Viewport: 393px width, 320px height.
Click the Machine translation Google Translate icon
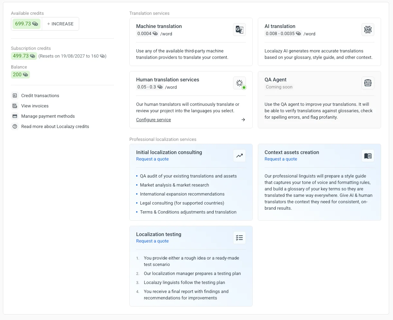[239, 30]
